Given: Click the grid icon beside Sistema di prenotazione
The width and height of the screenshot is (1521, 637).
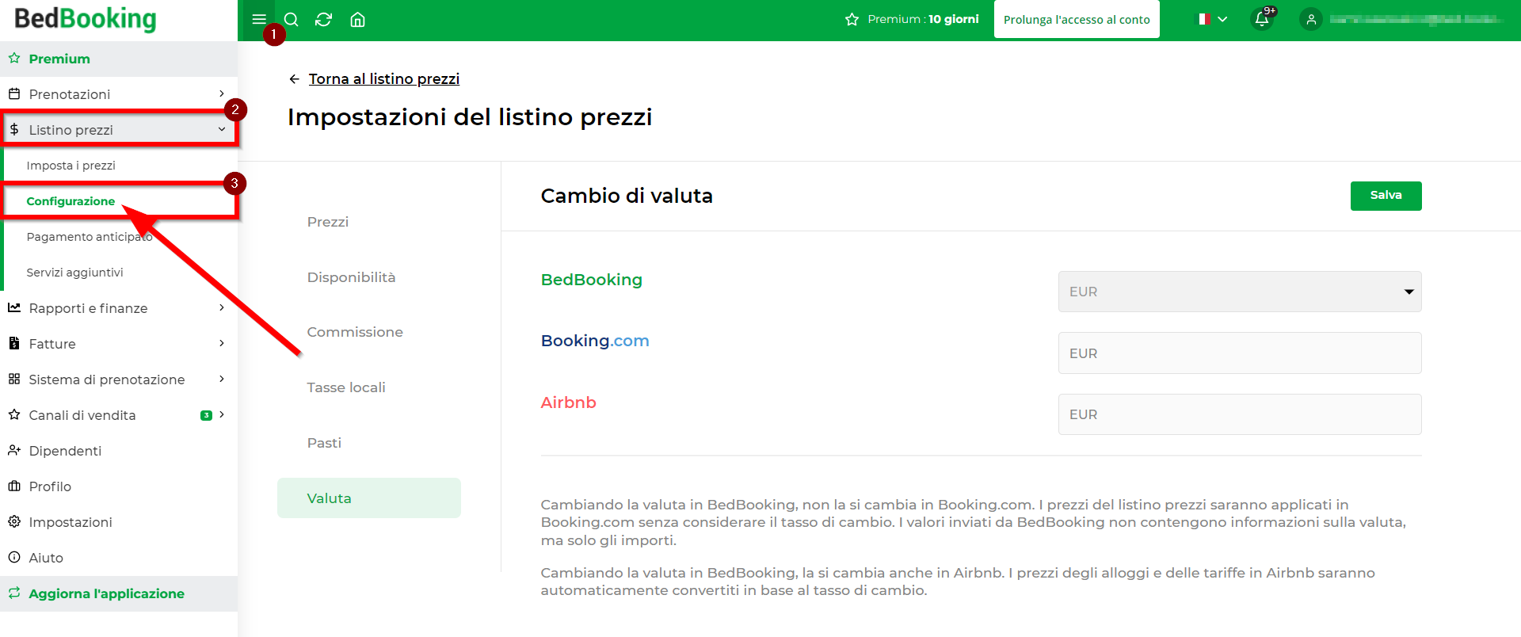Looking at the screenshot, I should coord(14,379).
